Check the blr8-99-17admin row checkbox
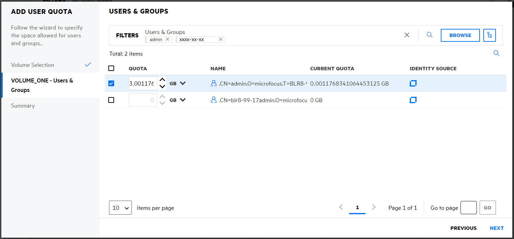514x239 pixels. 111,100
